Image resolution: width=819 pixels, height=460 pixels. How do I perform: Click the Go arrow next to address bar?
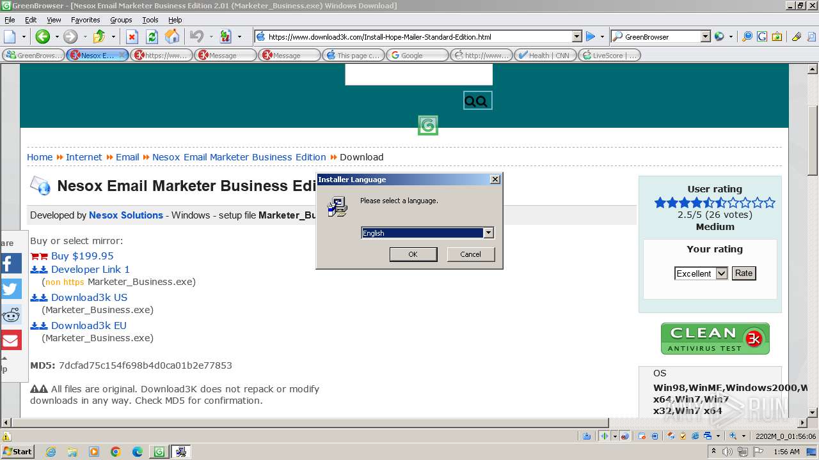coord(591,36)
